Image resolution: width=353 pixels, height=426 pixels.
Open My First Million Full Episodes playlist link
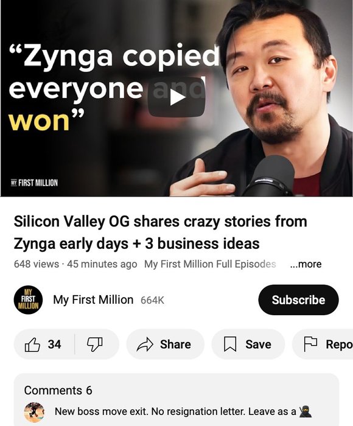pos(210,264)
